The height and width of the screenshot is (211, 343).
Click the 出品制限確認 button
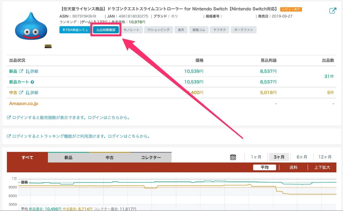point(106,30)
